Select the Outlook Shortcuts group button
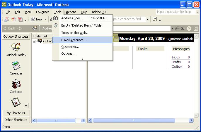Viewport: 201px width, 132px height. coord(16,37)
